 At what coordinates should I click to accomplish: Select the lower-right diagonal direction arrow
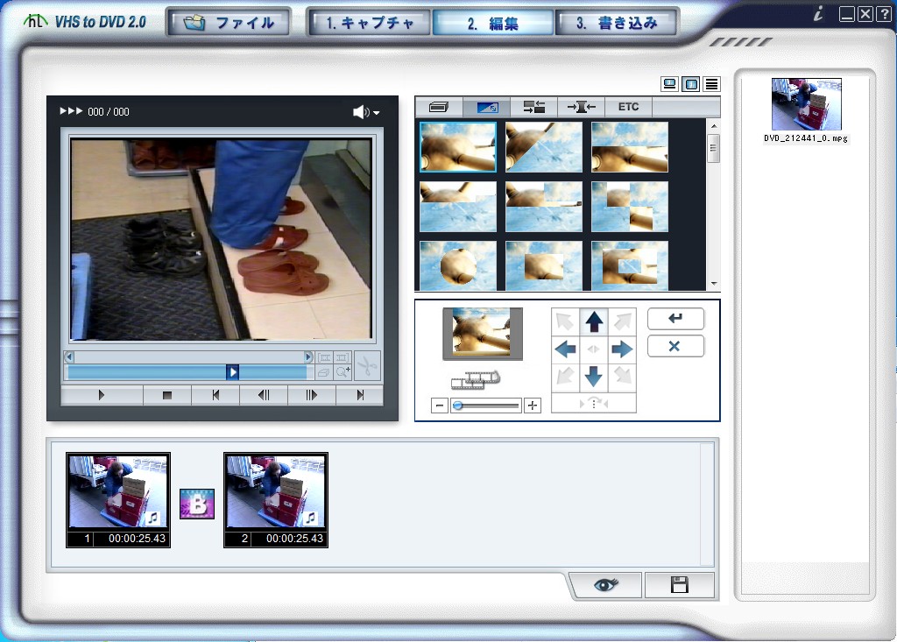[x=622, y=377]
